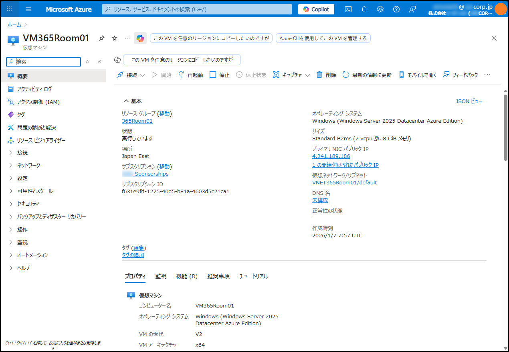Switch to the 監視 tab

point(161,276)
